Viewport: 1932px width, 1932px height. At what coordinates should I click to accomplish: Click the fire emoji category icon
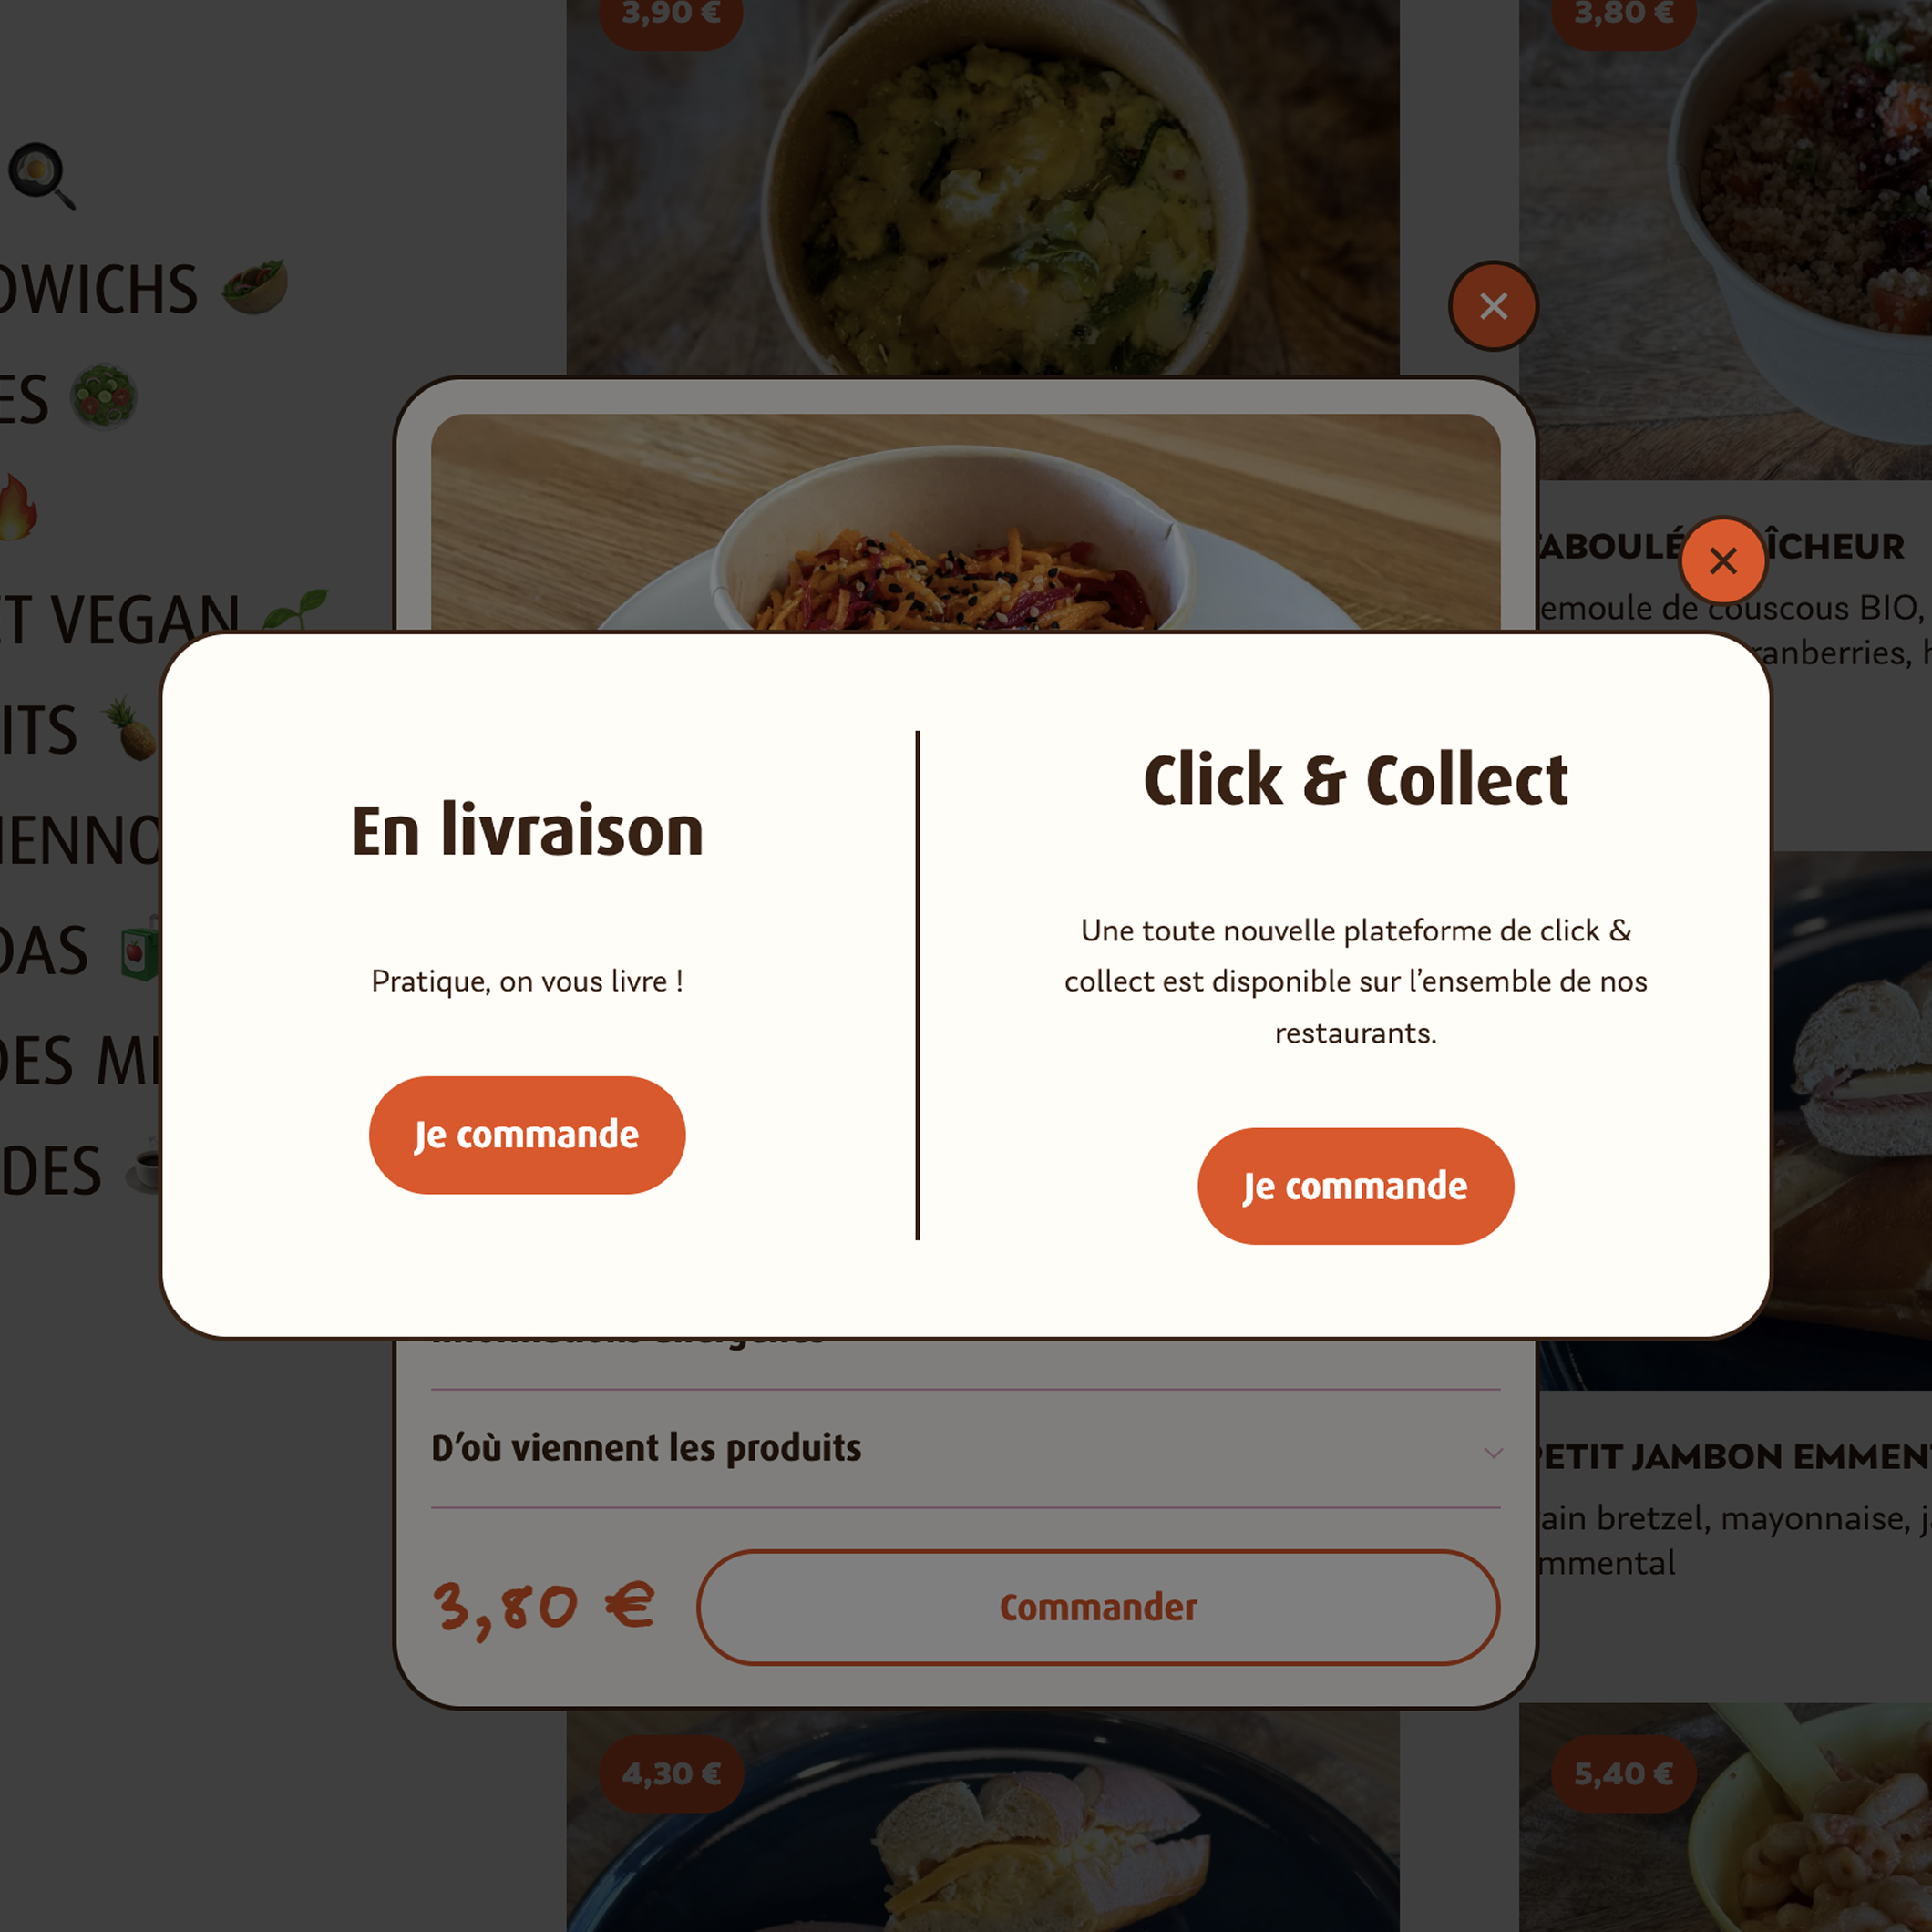click(x=17, y=507)
